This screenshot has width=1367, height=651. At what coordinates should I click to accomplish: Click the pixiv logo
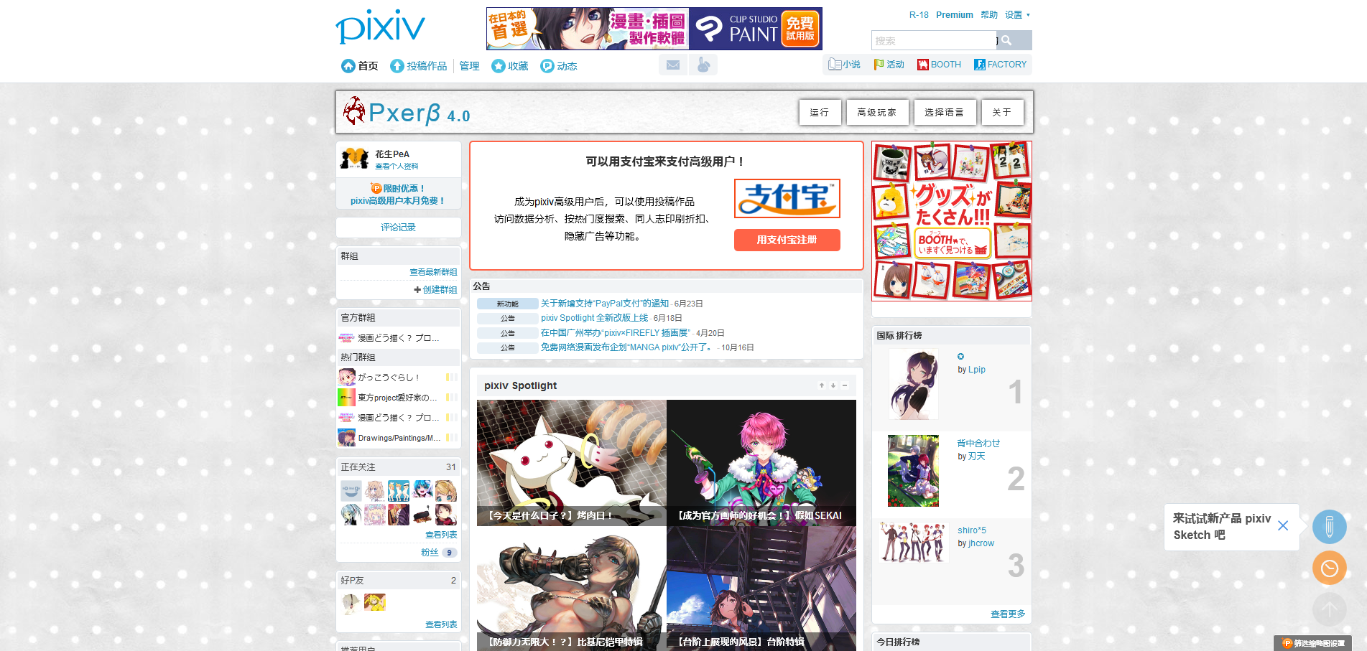pyautogui.click(x=380, y=27)
